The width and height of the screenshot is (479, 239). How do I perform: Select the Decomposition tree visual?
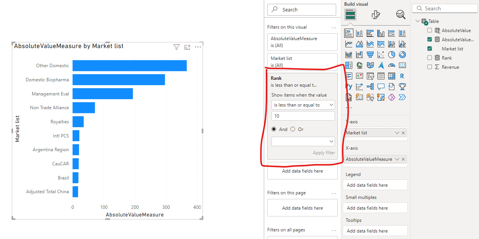click(x=370, y=87)
